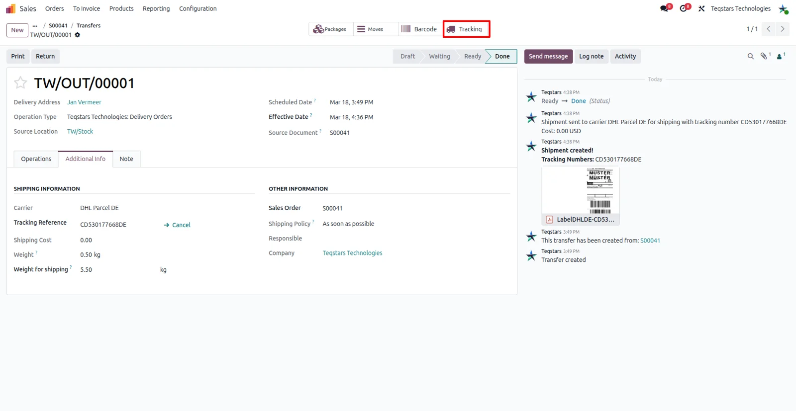This screenshot has height=411, width=796.
Task: Open S00041 link in chatter message
Action: coord(650,241)
